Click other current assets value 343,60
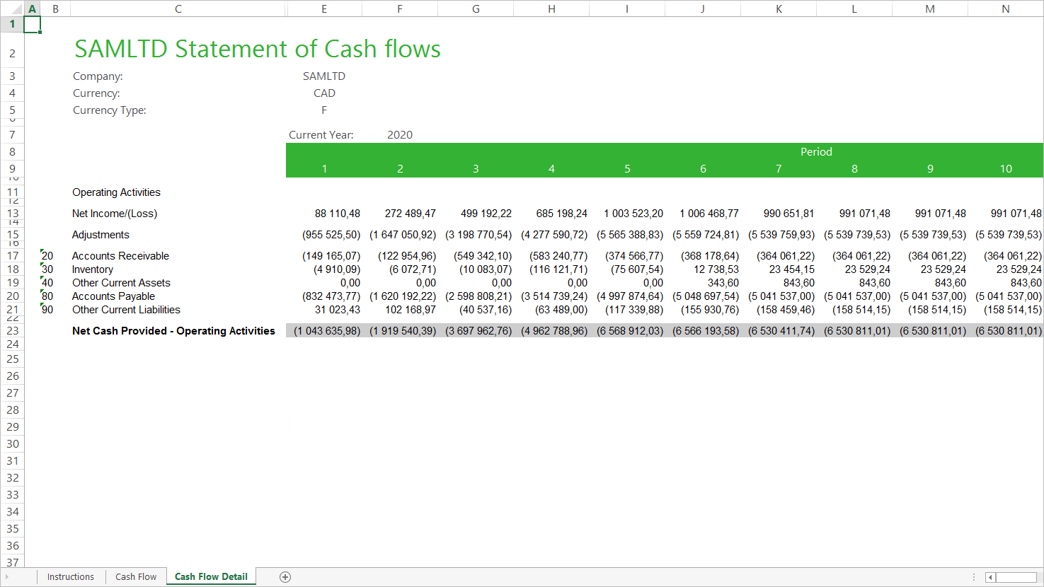1044x587 pixels. 723,283
